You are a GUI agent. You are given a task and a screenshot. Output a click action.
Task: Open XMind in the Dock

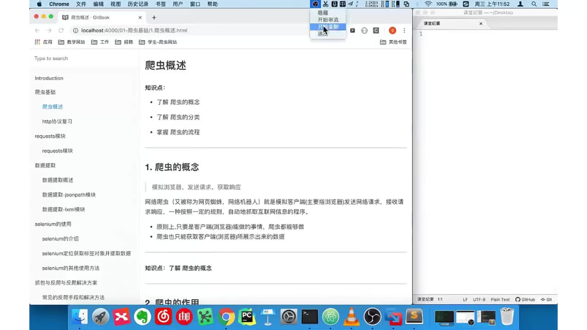(122, 317)
